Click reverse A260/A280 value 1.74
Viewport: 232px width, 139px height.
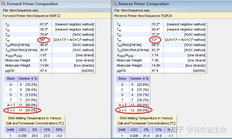pyautogui.click(x=155, y=55)
